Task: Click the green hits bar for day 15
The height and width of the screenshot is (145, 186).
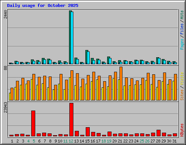Action: click(x=86, y=57)
